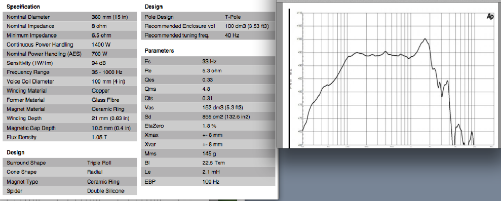This screenshot has height=201, width=501.
Task: Select the '40 Hz' tuning value
Action: [x=232, y=35]
